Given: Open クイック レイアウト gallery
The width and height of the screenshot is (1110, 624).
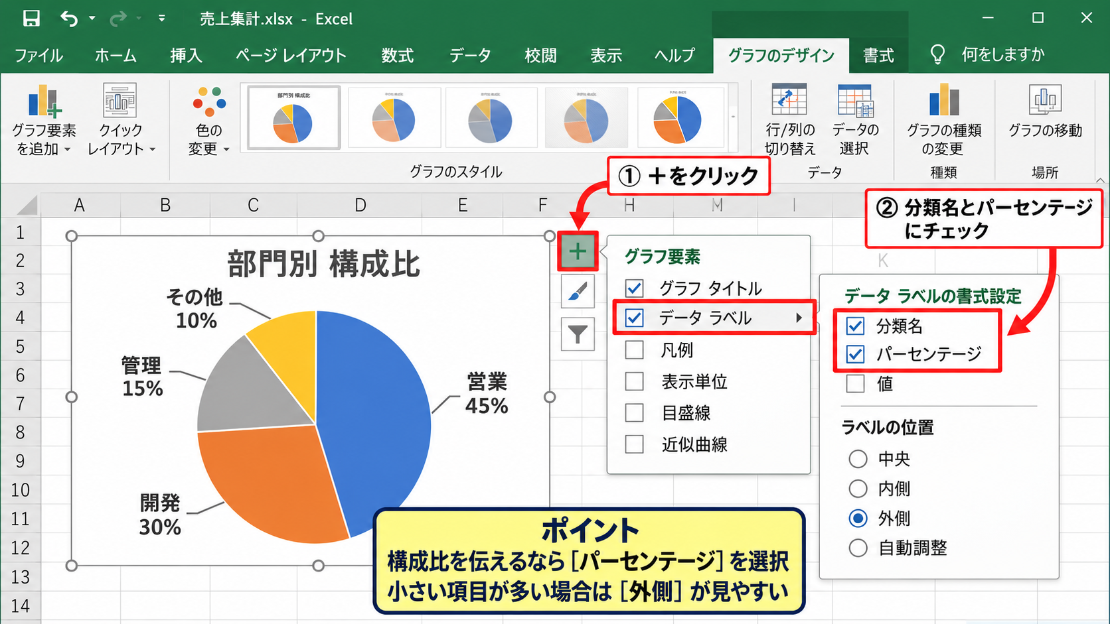Looking at the screenshot, I should (x=121, y=119).
